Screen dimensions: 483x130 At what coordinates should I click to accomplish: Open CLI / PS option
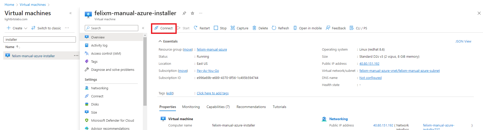point(358,28)
